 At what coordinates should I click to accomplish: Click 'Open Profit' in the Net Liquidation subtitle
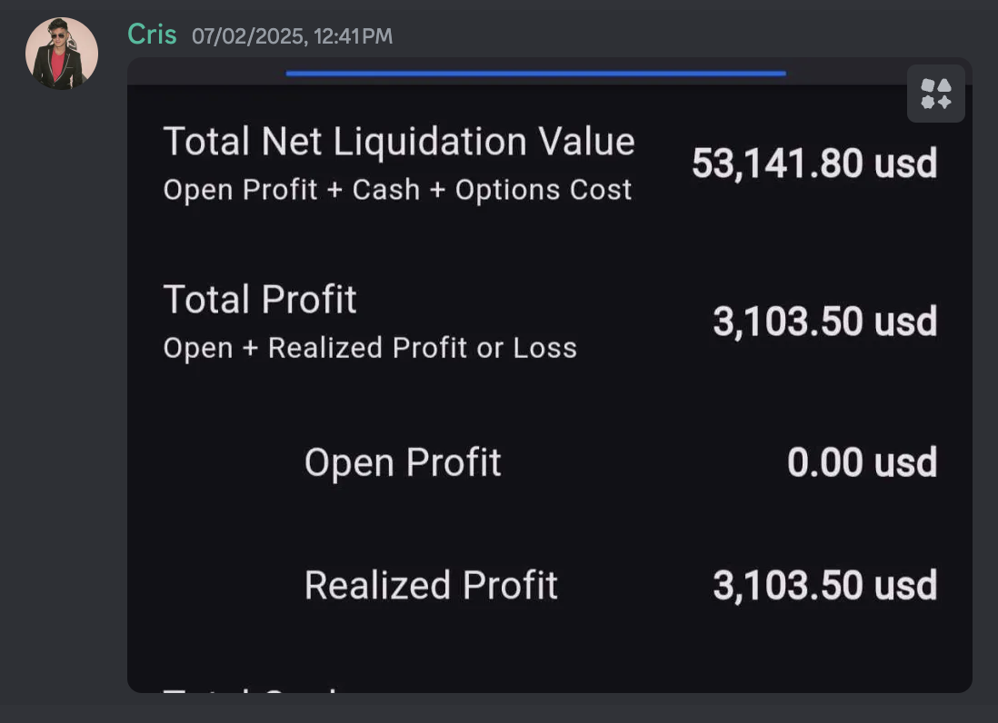tap(240, 190)
